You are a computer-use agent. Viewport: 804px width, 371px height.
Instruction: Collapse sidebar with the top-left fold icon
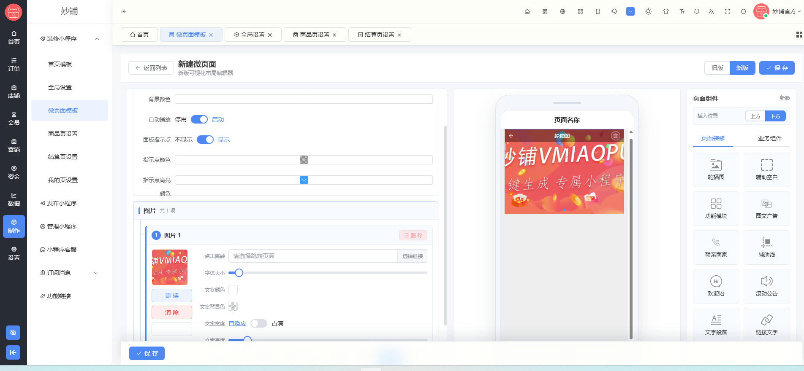[x=123, y=11]
